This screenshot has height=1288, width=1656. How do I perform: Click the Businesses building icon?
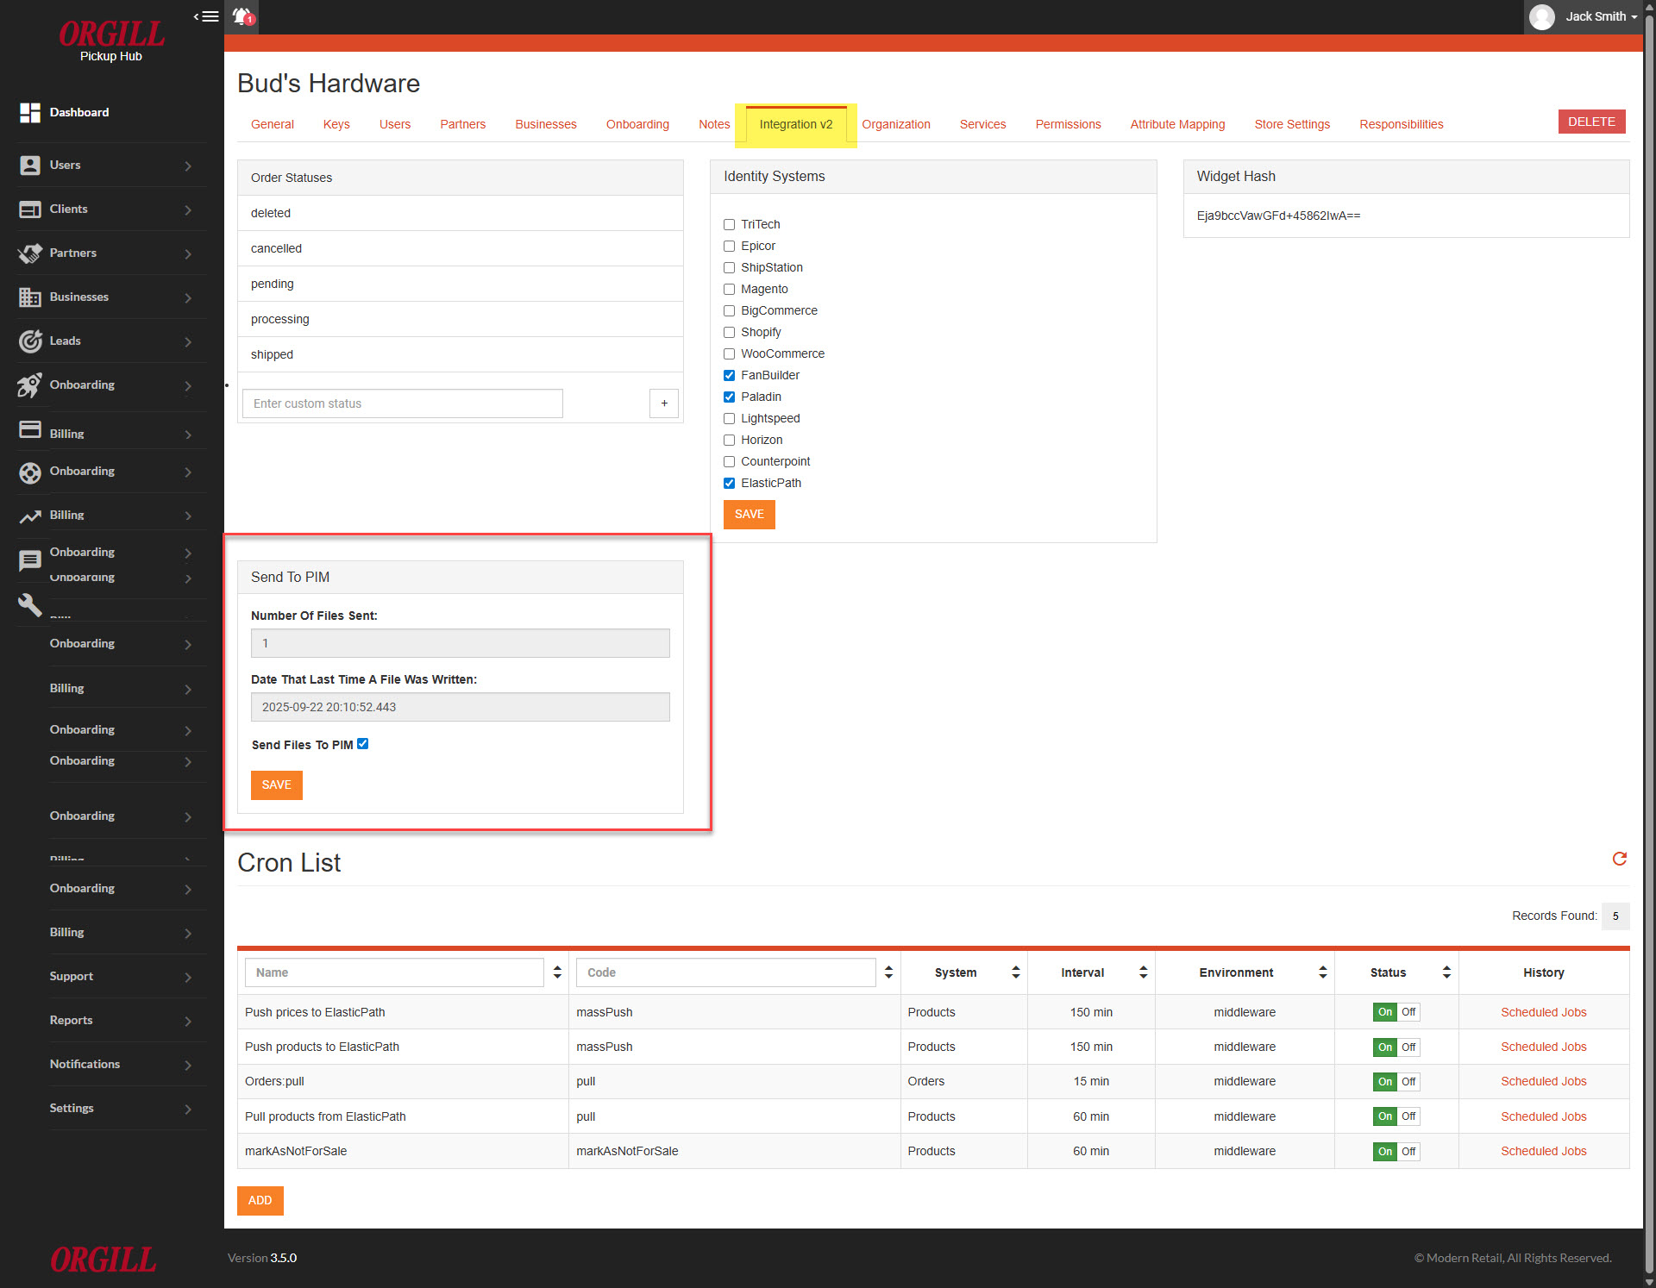(x=30, y=297)
